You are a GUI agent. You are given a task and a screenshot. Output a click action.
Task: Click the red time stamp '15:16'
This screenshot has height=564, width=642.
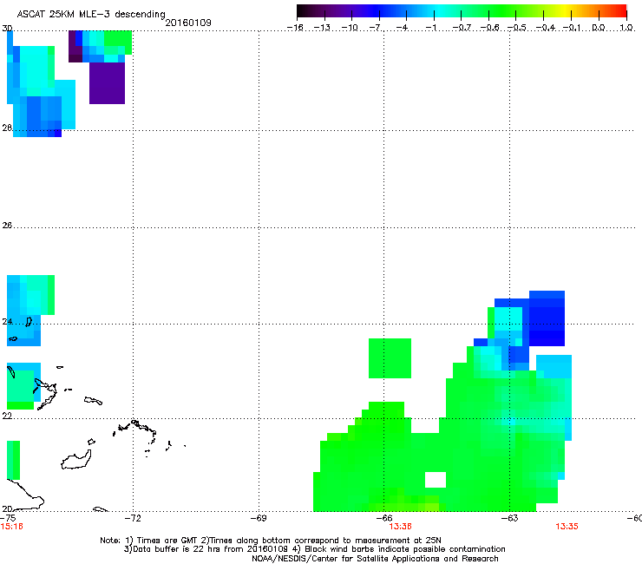tap(11, 527)
